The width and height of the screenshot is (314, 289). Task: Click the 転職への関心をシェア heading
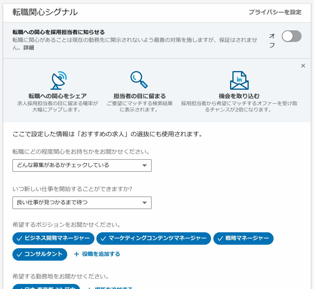pyautogui.click(x=58, y=96)
